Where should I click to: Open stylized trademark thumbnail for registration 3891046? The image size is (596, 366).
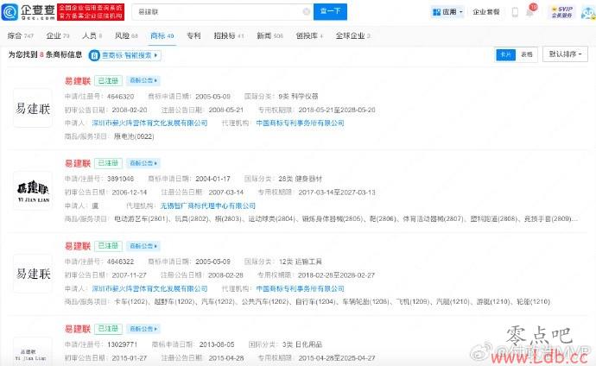33,191
